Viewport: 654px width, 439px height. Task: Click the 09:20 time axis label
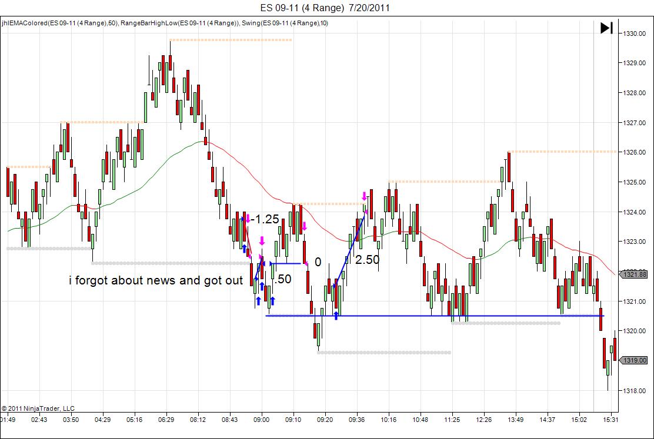tap(325, 420)
